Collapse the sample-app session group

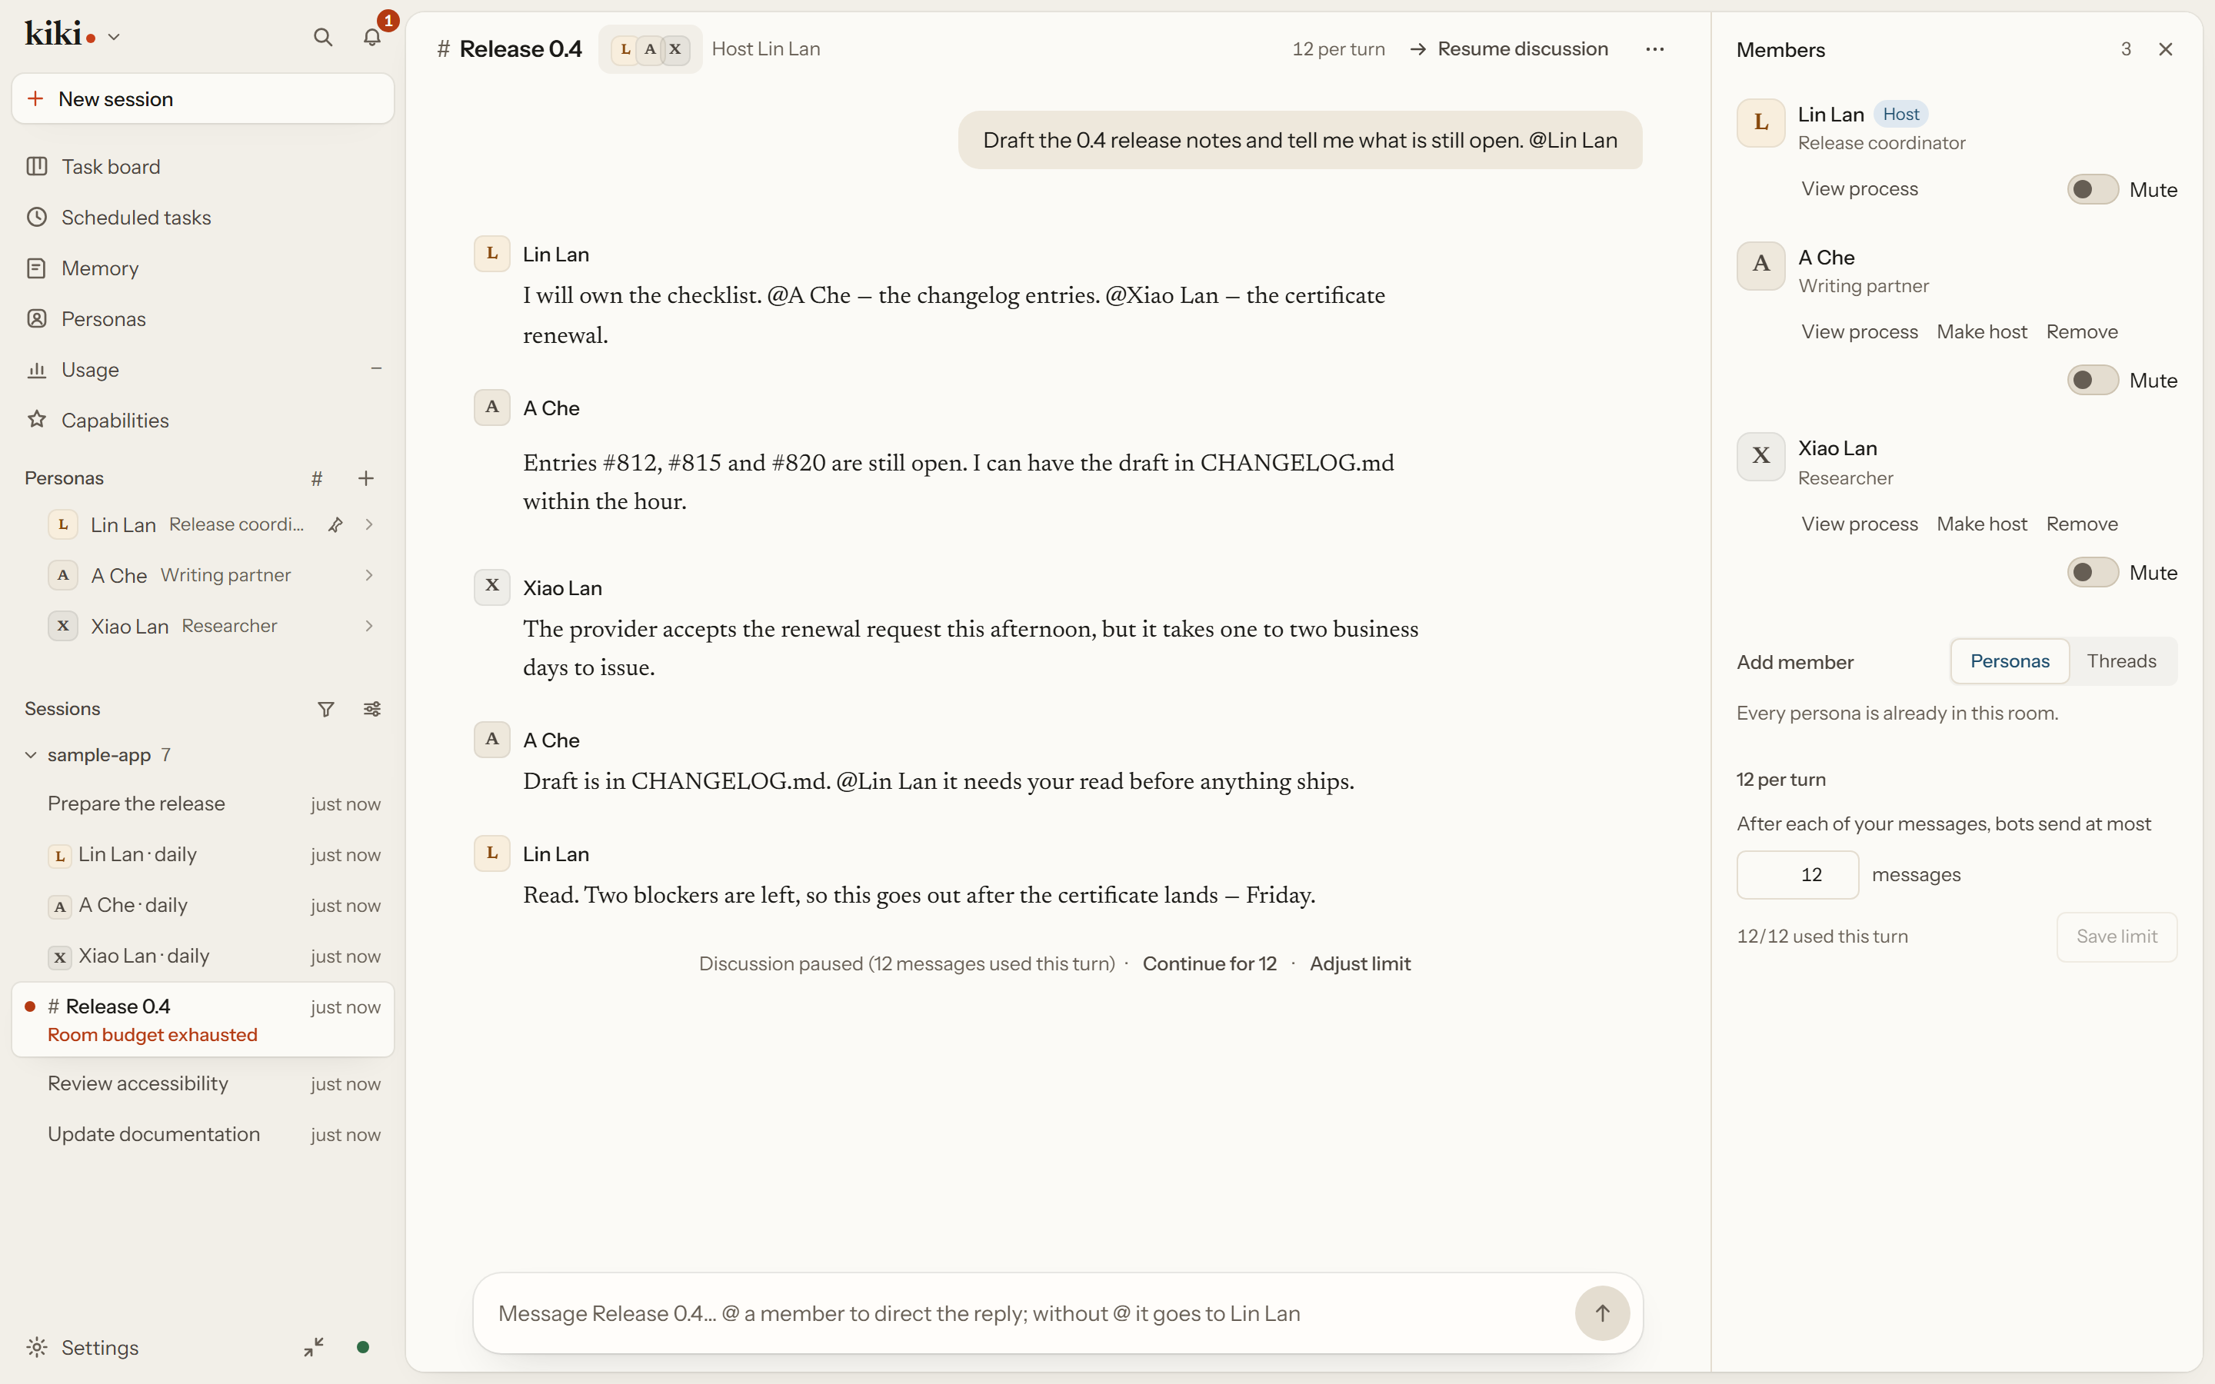pos(30,755)
